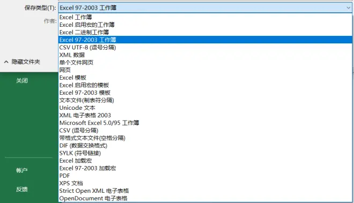
Task: Pick Strict Open XML 电子表格
Action: 205,191
